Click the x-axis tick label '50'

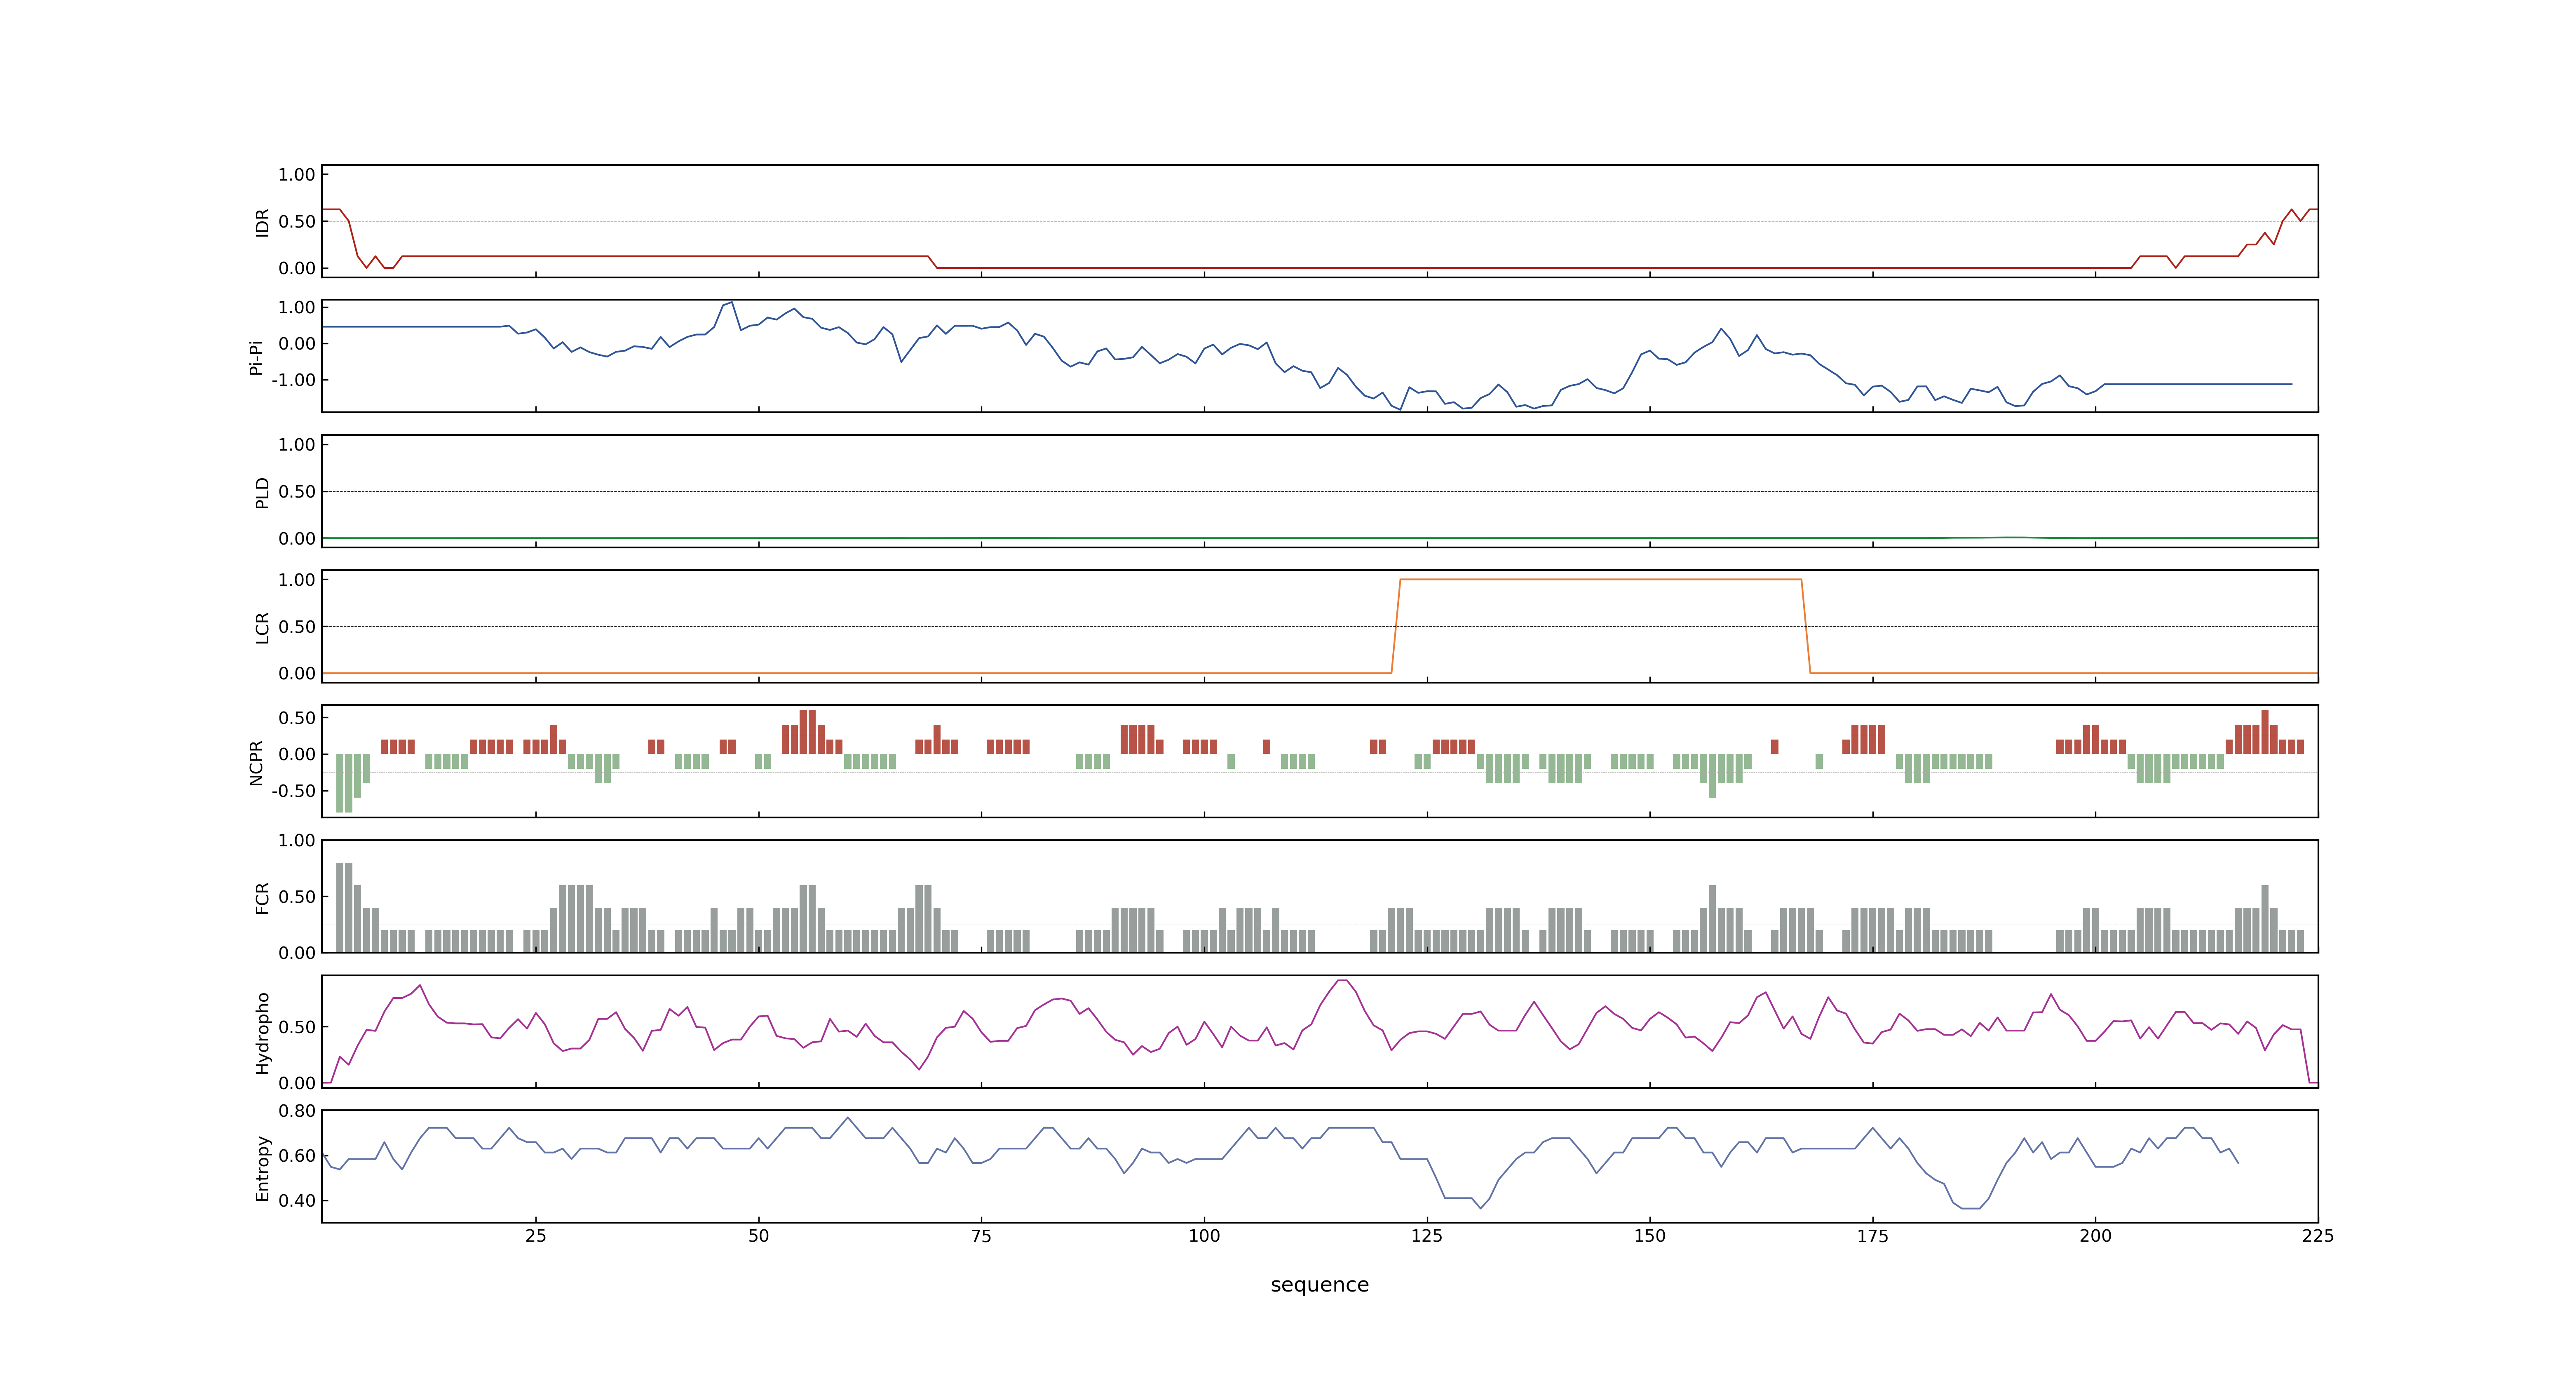[759, 1236]
